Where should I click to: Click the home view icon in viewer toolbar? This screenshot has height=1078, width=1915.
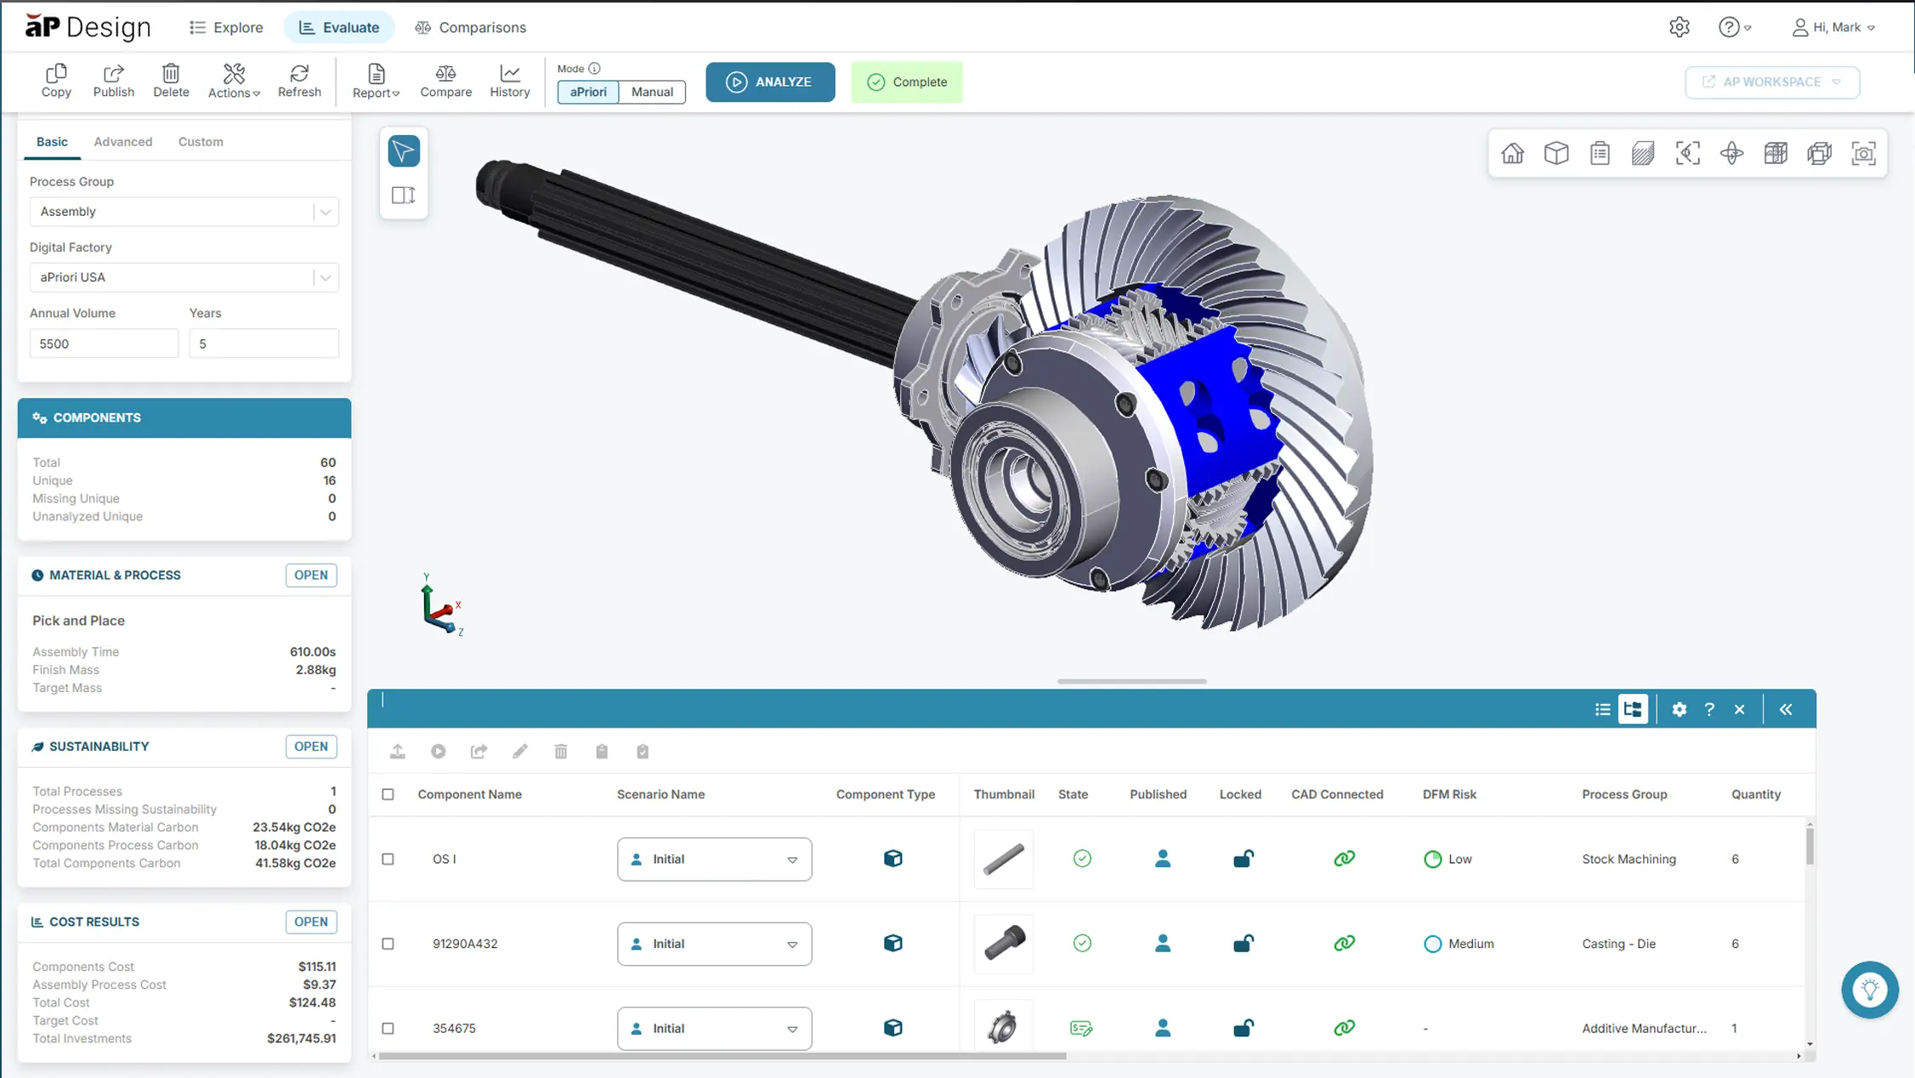click(x=1512, y=153)
